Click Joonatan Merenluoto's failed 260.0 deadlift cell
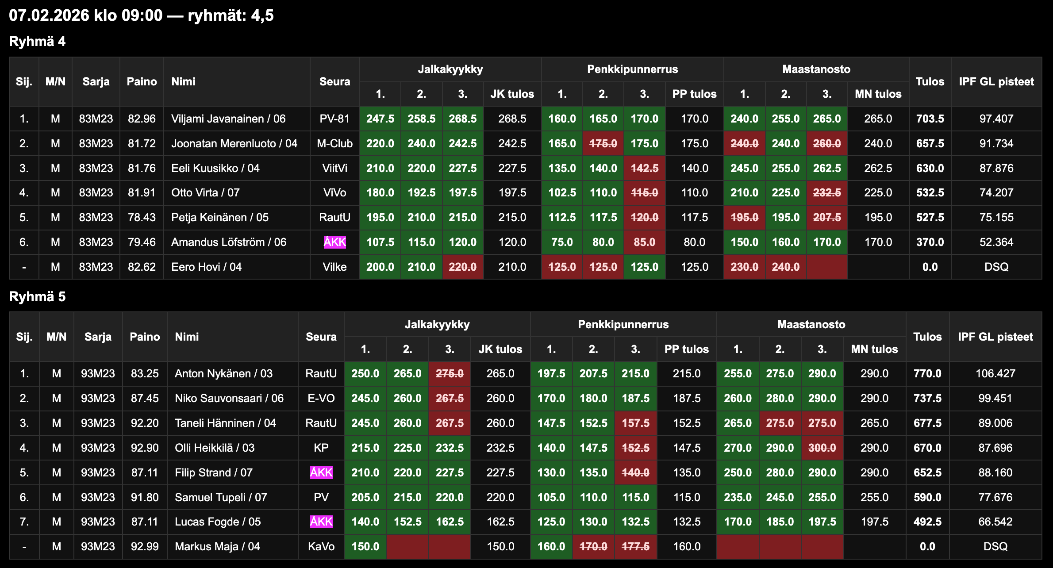The height and width of the screenshot is (568, 1053). pos(826,143)
